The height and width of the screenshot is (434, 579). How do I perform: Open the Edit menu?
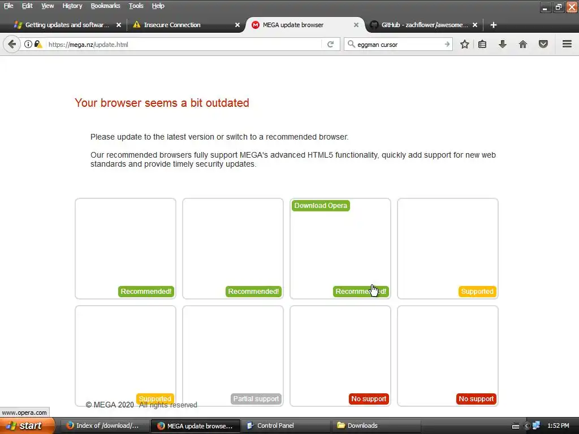click(27, 6)
